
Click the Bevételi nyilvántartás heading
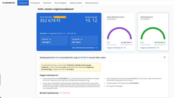(x=49, y=93)
